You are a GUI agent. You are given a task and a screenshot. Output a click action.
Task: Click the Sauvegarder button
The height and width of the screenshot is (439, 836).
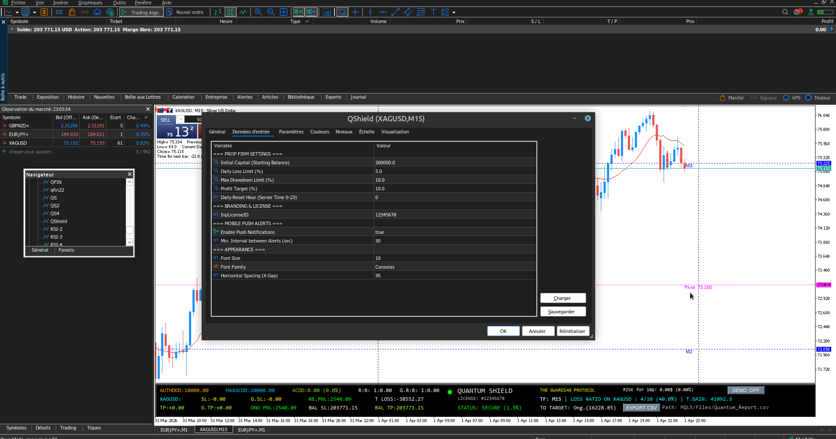pos(562,312)
